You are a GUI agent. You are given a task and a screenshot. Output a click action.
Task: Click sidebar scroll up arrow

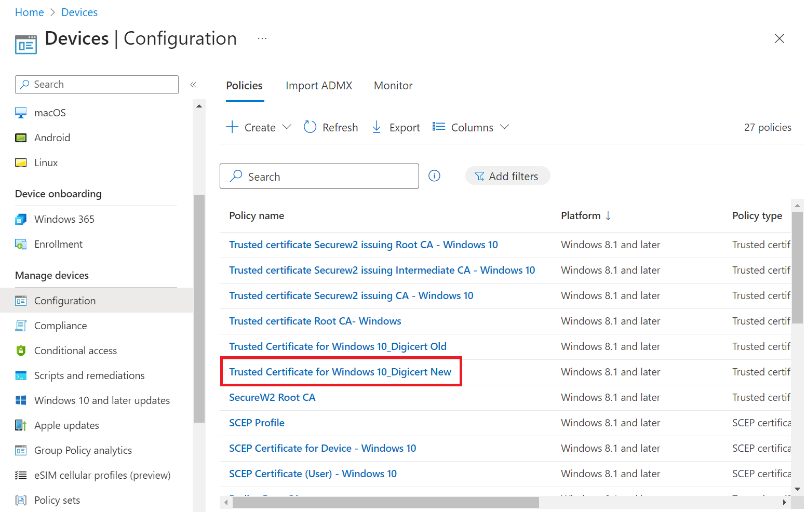coord(199,106)
